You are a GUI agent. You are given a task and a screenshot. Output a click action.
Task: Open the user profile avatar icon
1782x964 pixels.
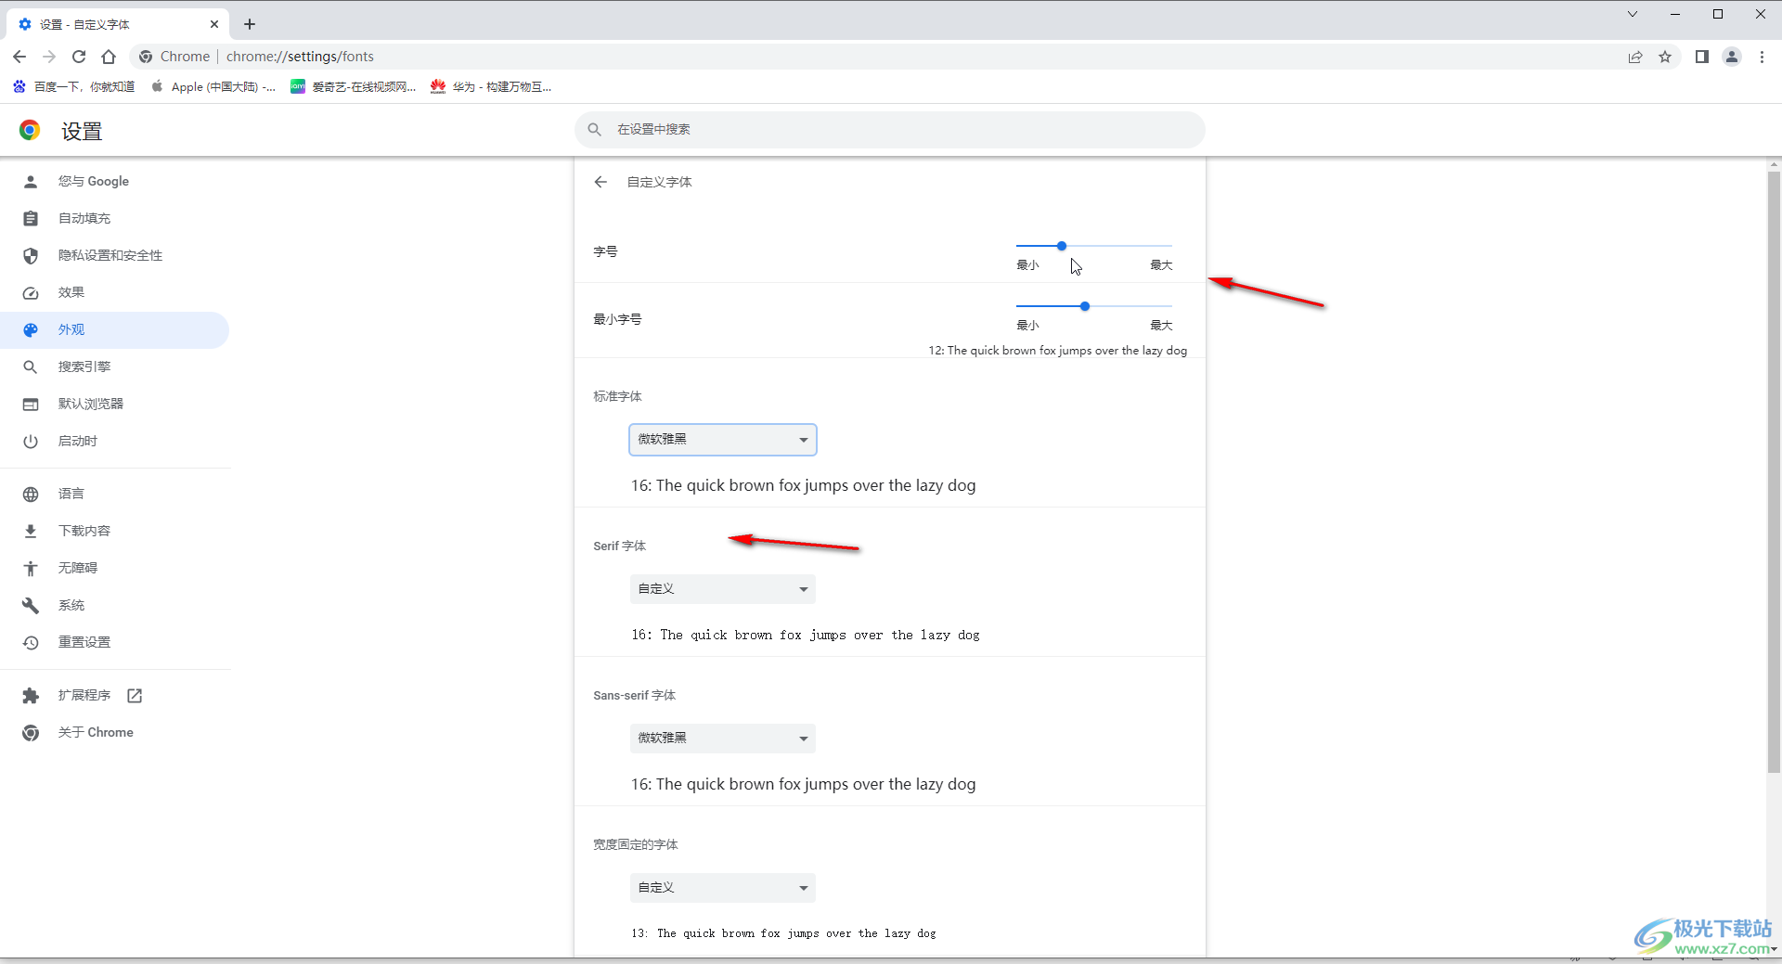pyautogui.click(x=1732, y=57)
